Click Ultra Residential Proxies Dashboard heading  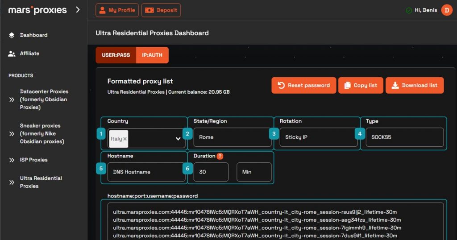click(152, 33)
